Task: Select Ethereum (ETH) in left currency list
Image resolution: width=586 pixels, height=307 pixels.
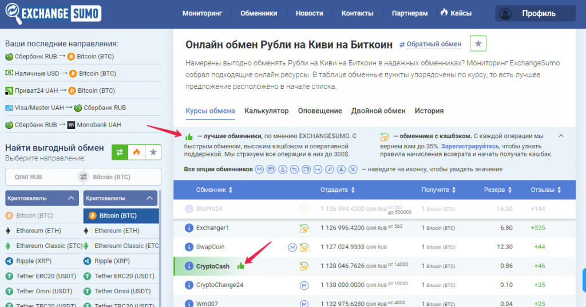Action: tap(38, 231)
